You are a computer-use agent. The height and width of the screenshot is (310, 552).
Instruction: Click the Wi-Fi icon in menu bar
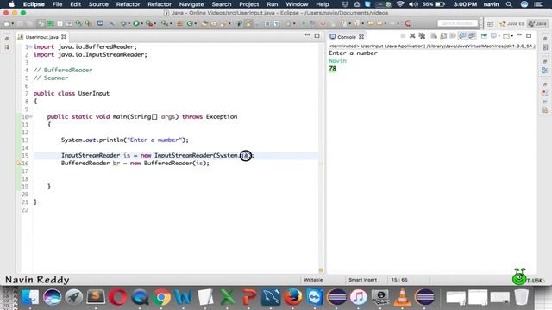(x=400, y=4)
